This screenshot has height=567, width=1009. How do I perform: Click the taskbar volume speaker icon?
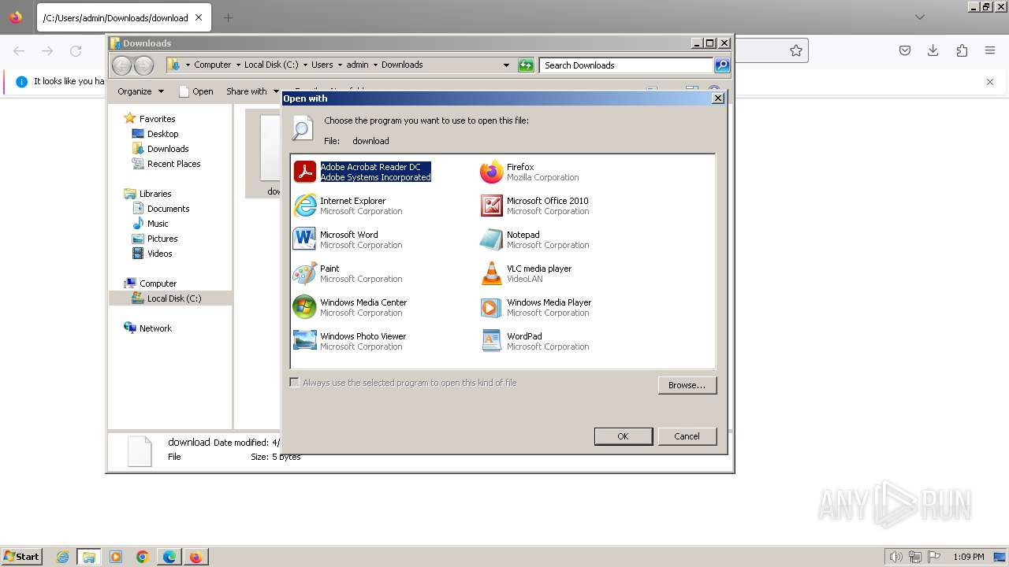896,557
